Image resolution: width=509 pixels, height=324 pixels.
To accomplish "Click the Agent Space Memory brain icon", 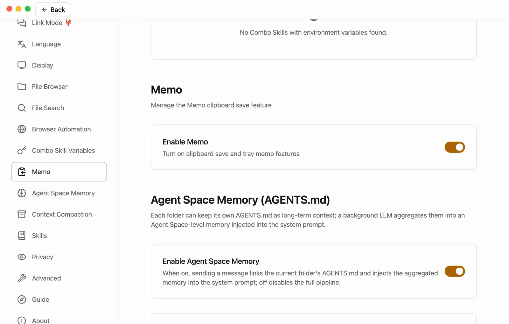I will [22, 193].
